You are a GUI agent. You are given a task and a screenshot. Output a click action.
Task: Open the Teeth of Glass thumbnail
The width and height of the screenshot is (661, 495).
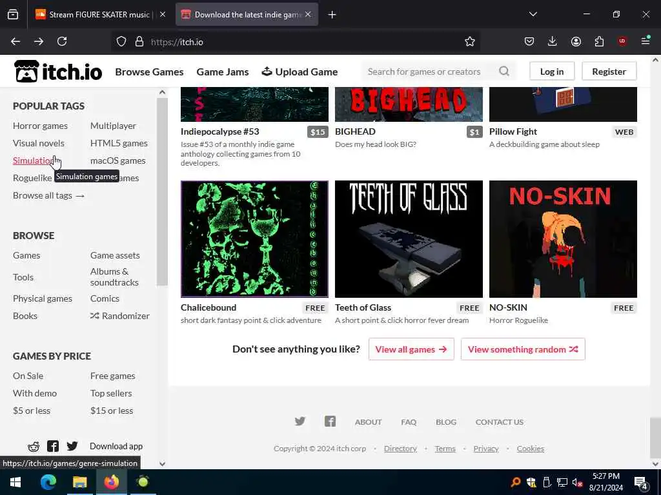(409, 238)
